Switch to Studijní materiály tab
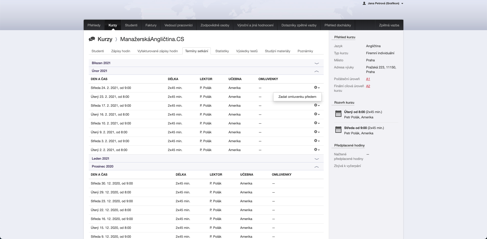This screenshot has height=239, width=487. point(277,51)
